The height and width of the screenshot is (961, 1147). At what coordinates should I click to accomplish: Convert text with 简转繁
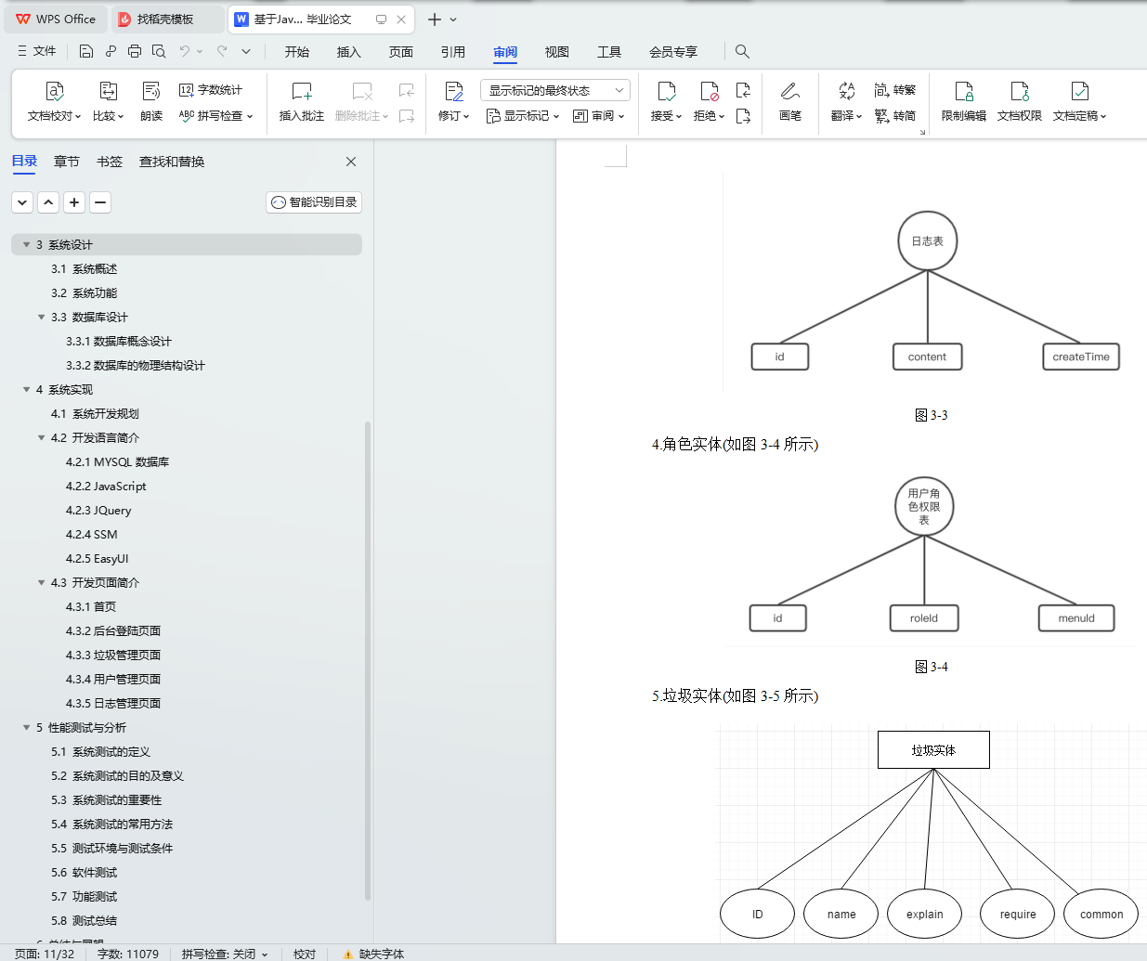(895, 90)
